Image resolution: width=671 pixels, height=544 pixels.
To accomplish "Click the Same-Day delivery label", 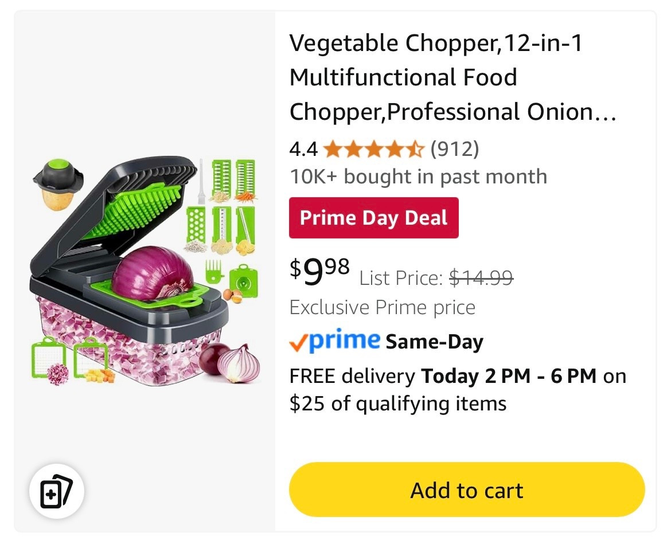I will tap(434, 341).
